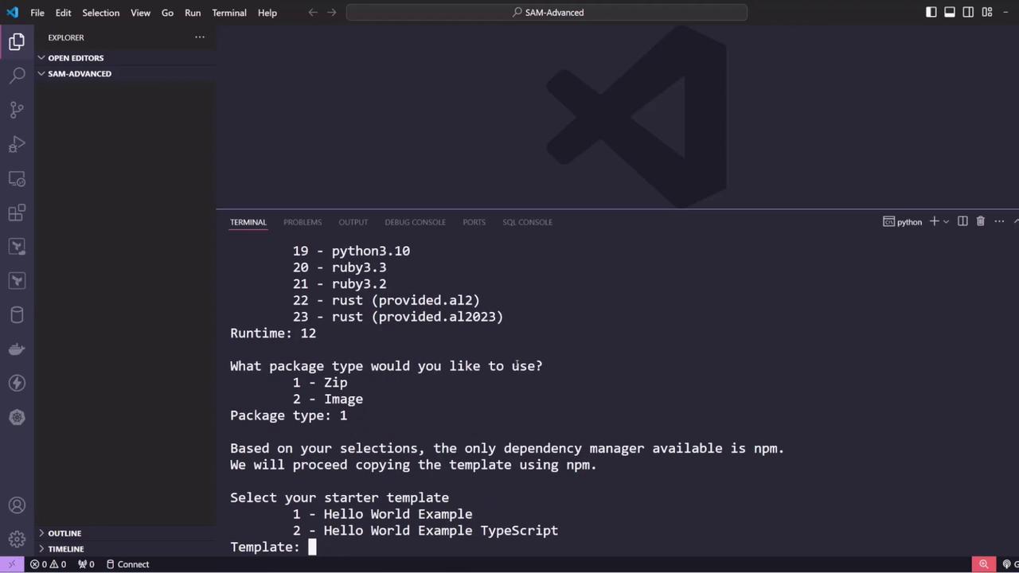The width and height of the screenshot is (1019, 573).
Task: Go back using the title bar arrow
Action: click(313, 13)
